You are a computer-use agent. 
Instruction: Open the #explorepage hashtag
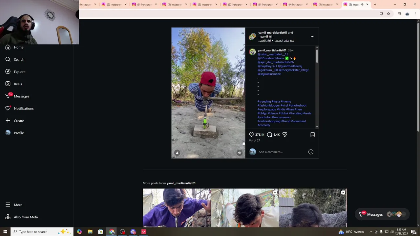tap(267, 109)
